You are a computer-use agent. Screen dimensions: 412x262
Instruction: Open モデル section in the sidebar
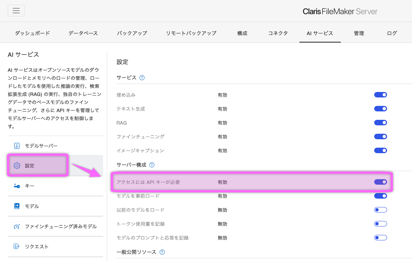[x=55, y=206]
